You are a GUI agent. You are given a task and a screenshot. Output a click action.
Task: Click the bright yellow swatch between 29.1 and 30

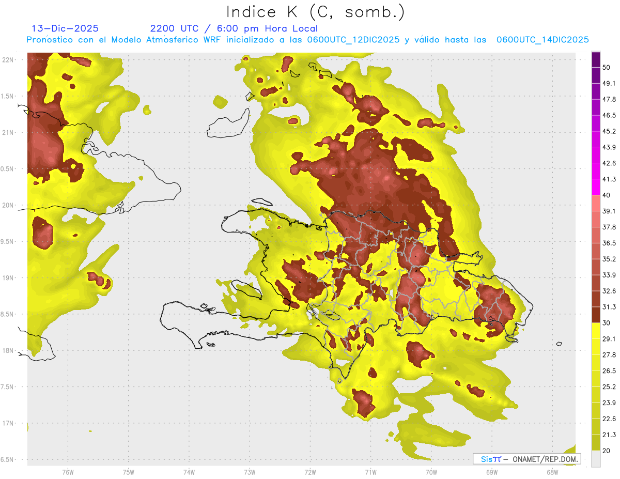(x=596, y=331)
